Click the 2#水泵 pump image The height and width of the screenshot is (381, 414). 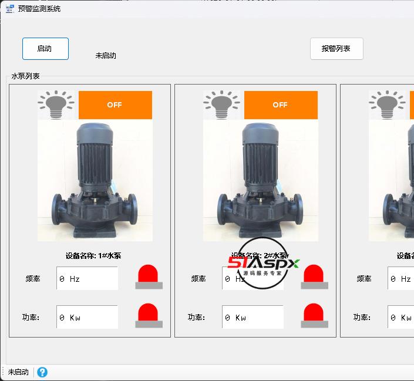coord(261,180)
